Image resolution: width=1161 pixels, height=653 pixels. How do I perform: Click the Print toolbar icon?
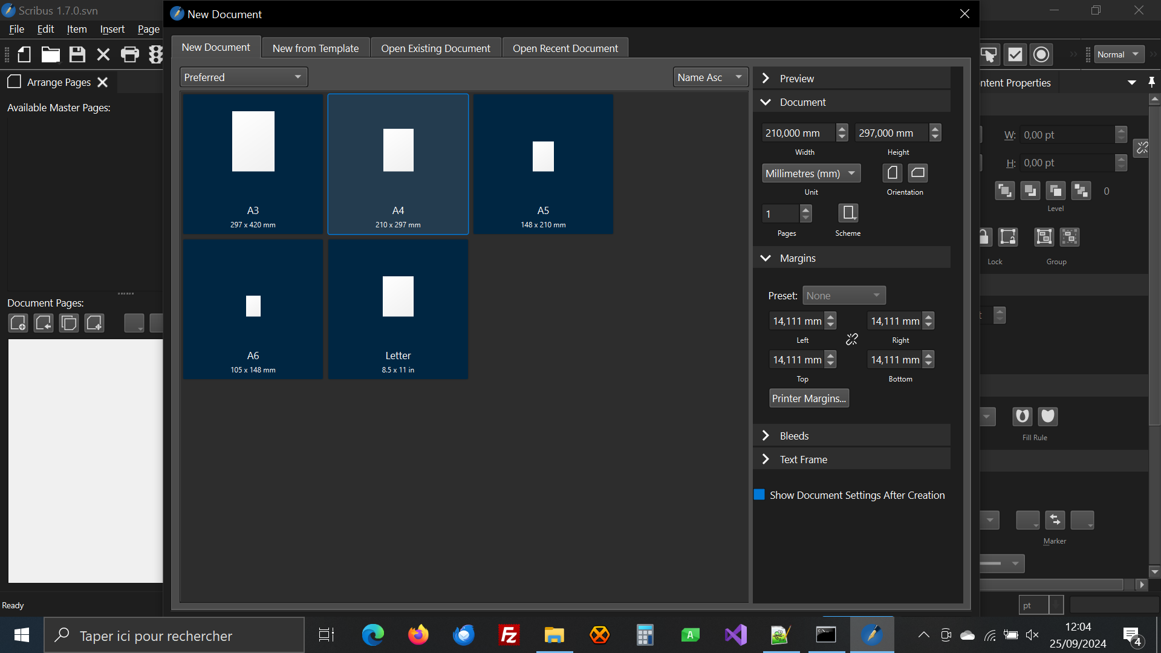pyautogui.click(x=129, y=54)
